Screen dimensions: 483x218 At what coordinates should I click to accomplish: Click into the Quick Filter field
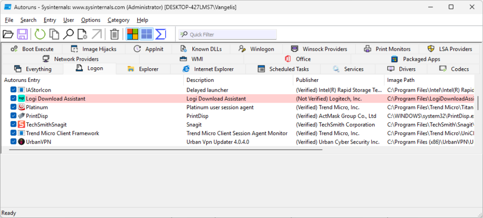tap(227, 34)
